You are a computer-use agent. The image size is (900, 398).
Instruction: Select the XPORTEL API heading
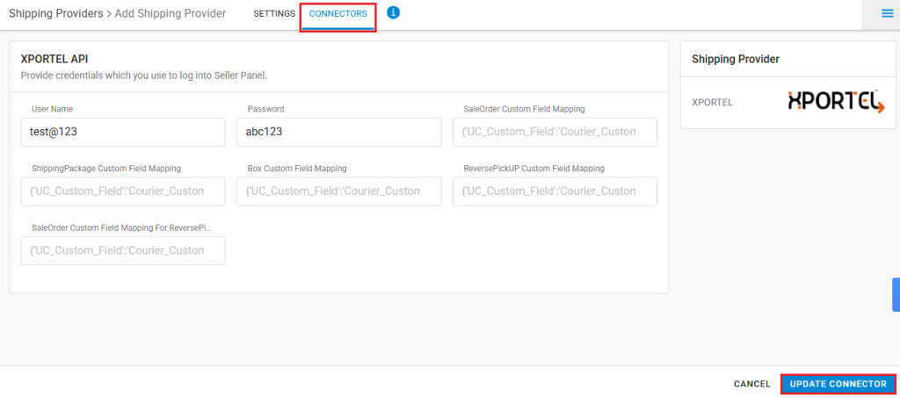pyautogui.click(x=54, y=59)
